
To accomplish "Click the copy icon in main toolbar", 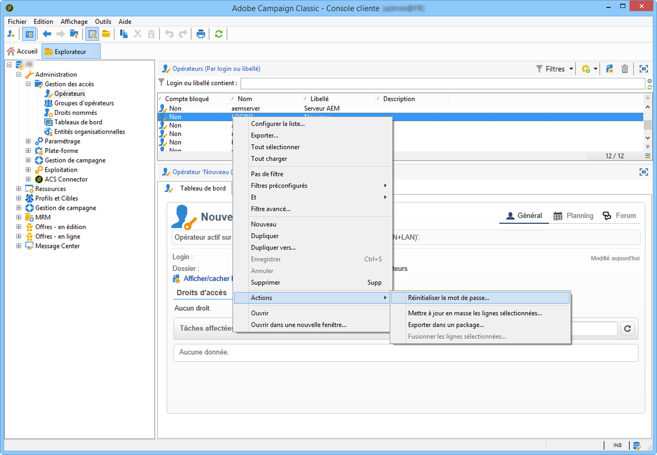I will click(124, 34).
